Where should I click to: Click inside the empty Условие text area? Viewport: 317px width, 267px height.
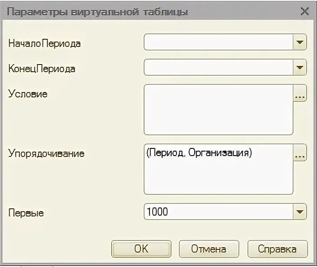click(x=219, y=110)
